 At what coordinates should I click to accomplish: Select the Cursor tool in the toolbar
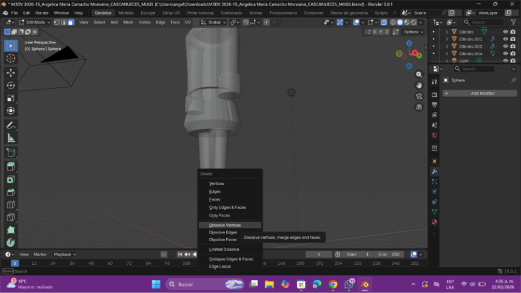click(11, 58)
